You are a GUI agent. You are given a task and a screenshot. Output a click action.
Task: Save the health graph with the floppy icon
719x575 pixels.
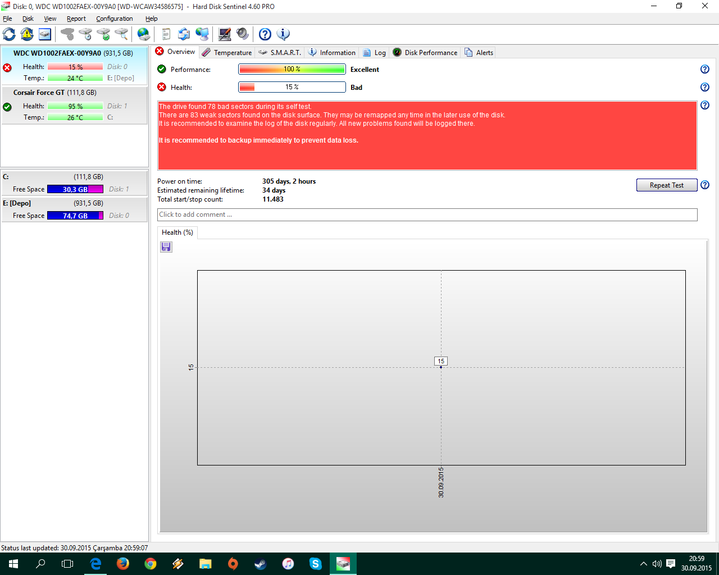point(166,247)
